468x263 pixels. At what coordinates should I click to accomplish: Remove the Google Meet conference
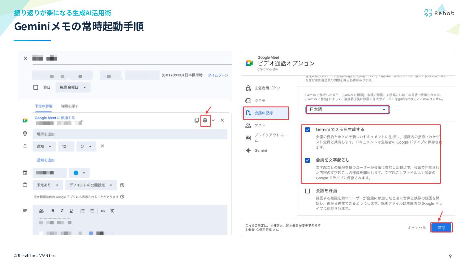pos(222,120)
